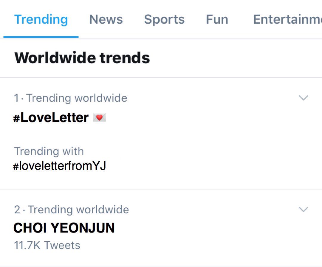The width and height of the screenshot is (322, 267).
Task: Switch to the Sports tab
Action: point(164,20)
